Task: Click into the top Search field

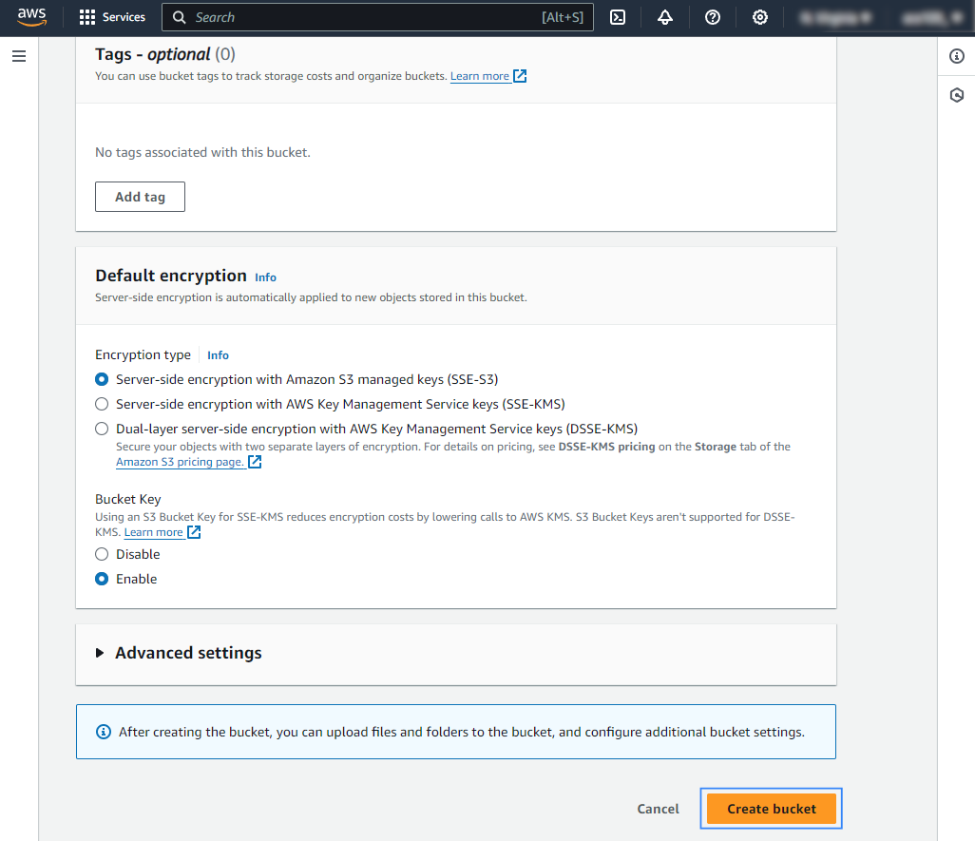Action: tap(361, 17)
